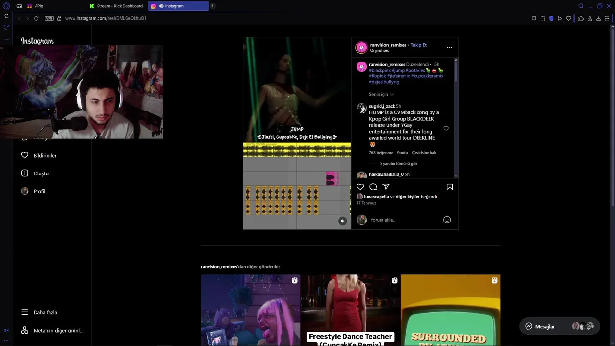The image size is (615, 346).
Task: Open Easy Setup sliders menu
Action: pos(607,18)
